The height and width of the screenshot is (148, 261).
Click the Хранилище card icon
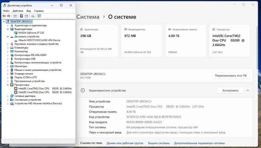pos(82,30)
